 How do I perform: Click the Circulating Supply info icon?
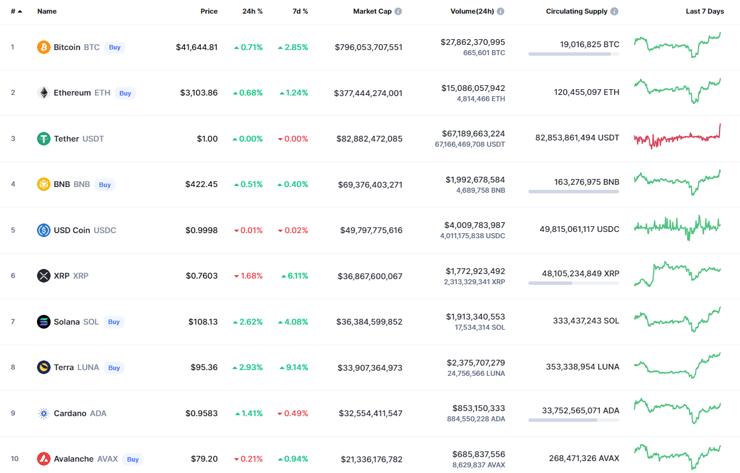click(614, 11)
